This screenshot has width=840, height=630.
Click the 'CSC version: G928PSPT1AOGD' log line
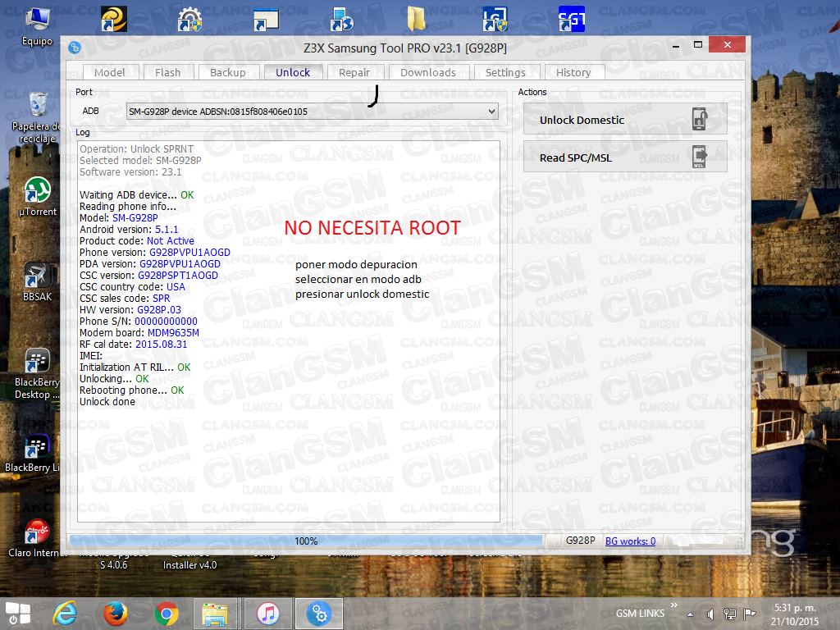(149, 276)
